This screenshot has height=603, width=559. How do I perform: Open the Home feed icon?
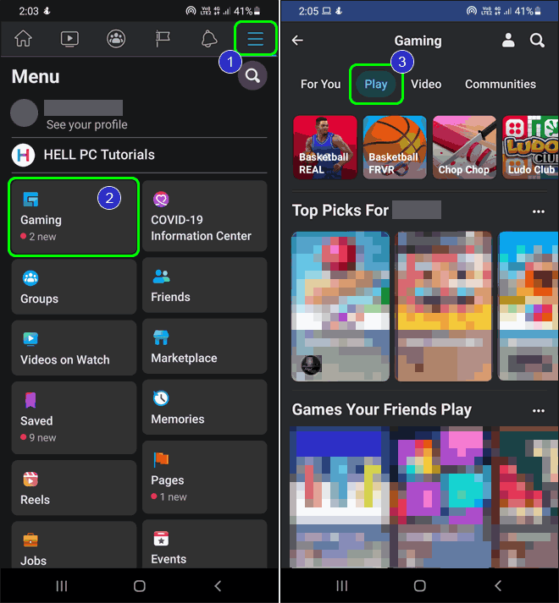pyautogui.click(x=23, y=38)
